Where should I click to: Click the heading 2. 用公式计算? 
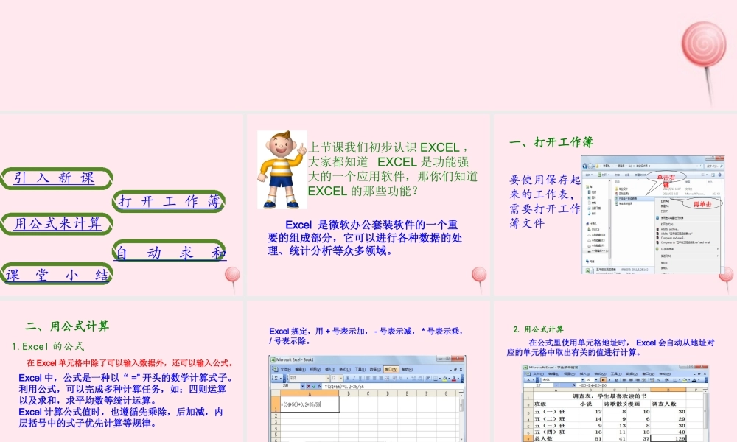538,329
